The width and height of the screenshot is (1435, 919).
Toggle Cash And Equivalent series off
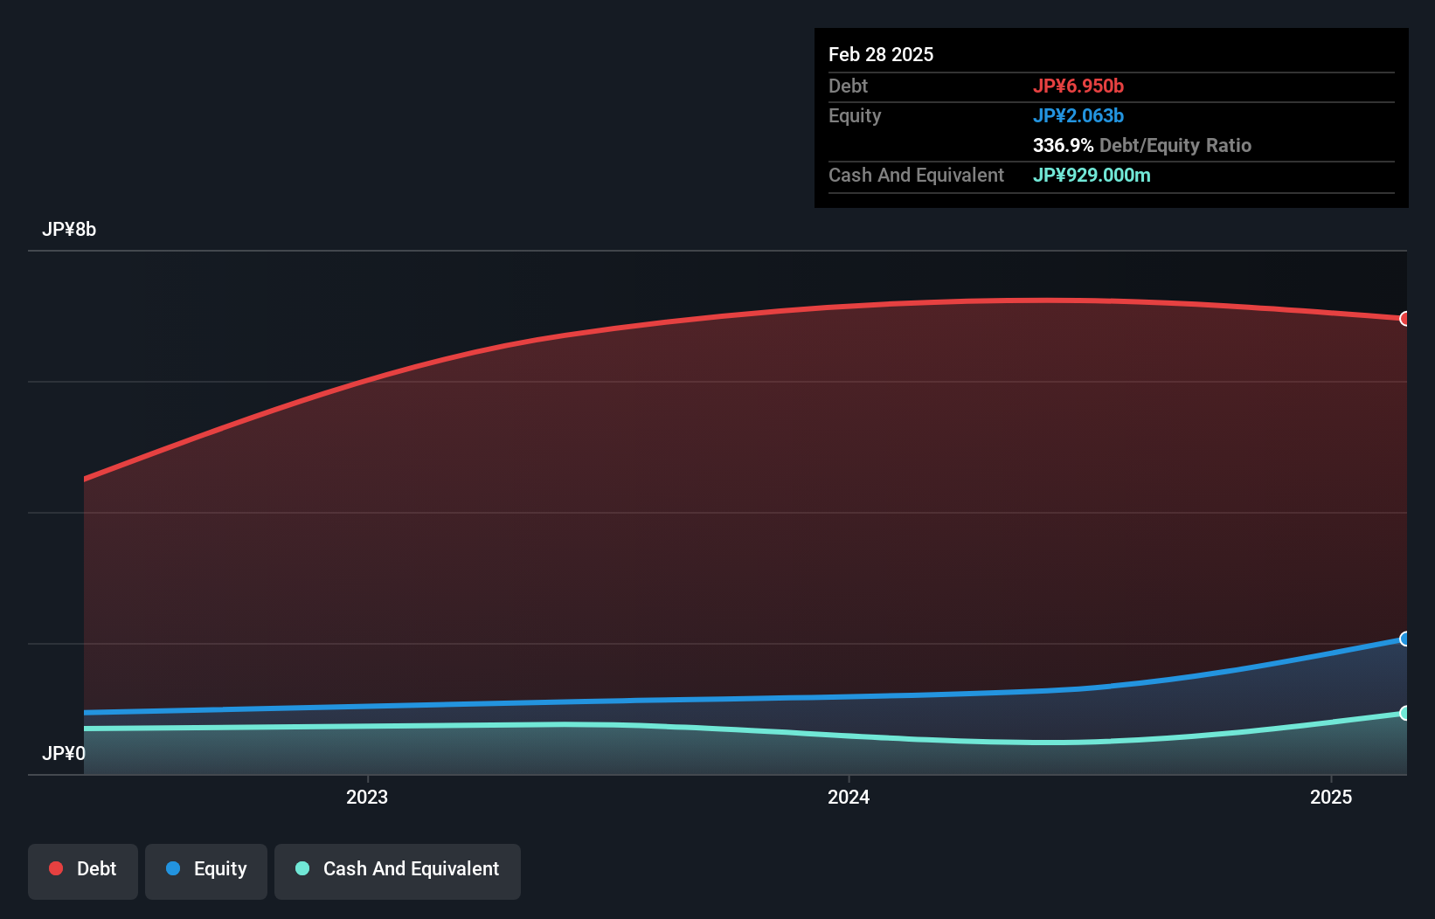pyautogui.click(x=397, y=869)
